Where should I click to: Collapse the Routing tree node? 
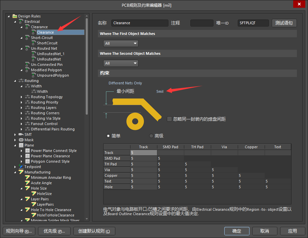click(x=15, y=81)
